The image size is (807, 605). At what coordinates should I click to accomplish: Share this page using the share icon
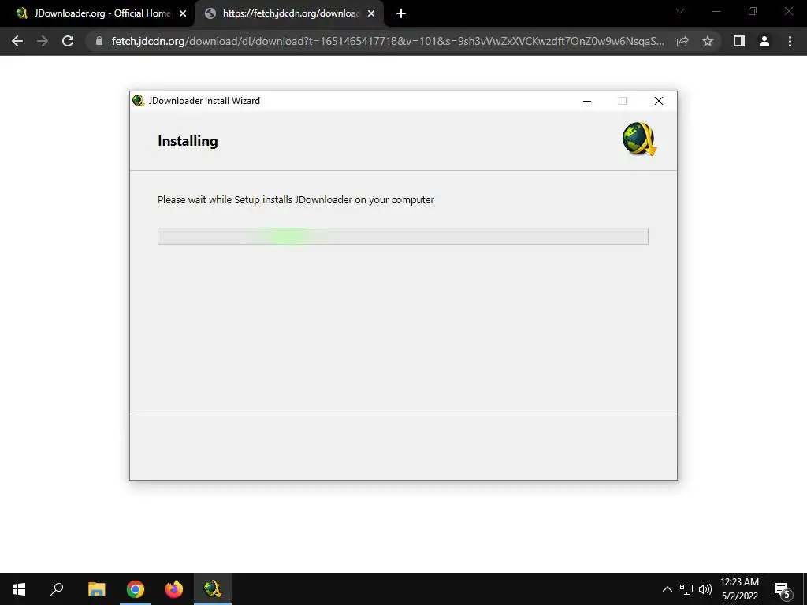tap(682, 41)
